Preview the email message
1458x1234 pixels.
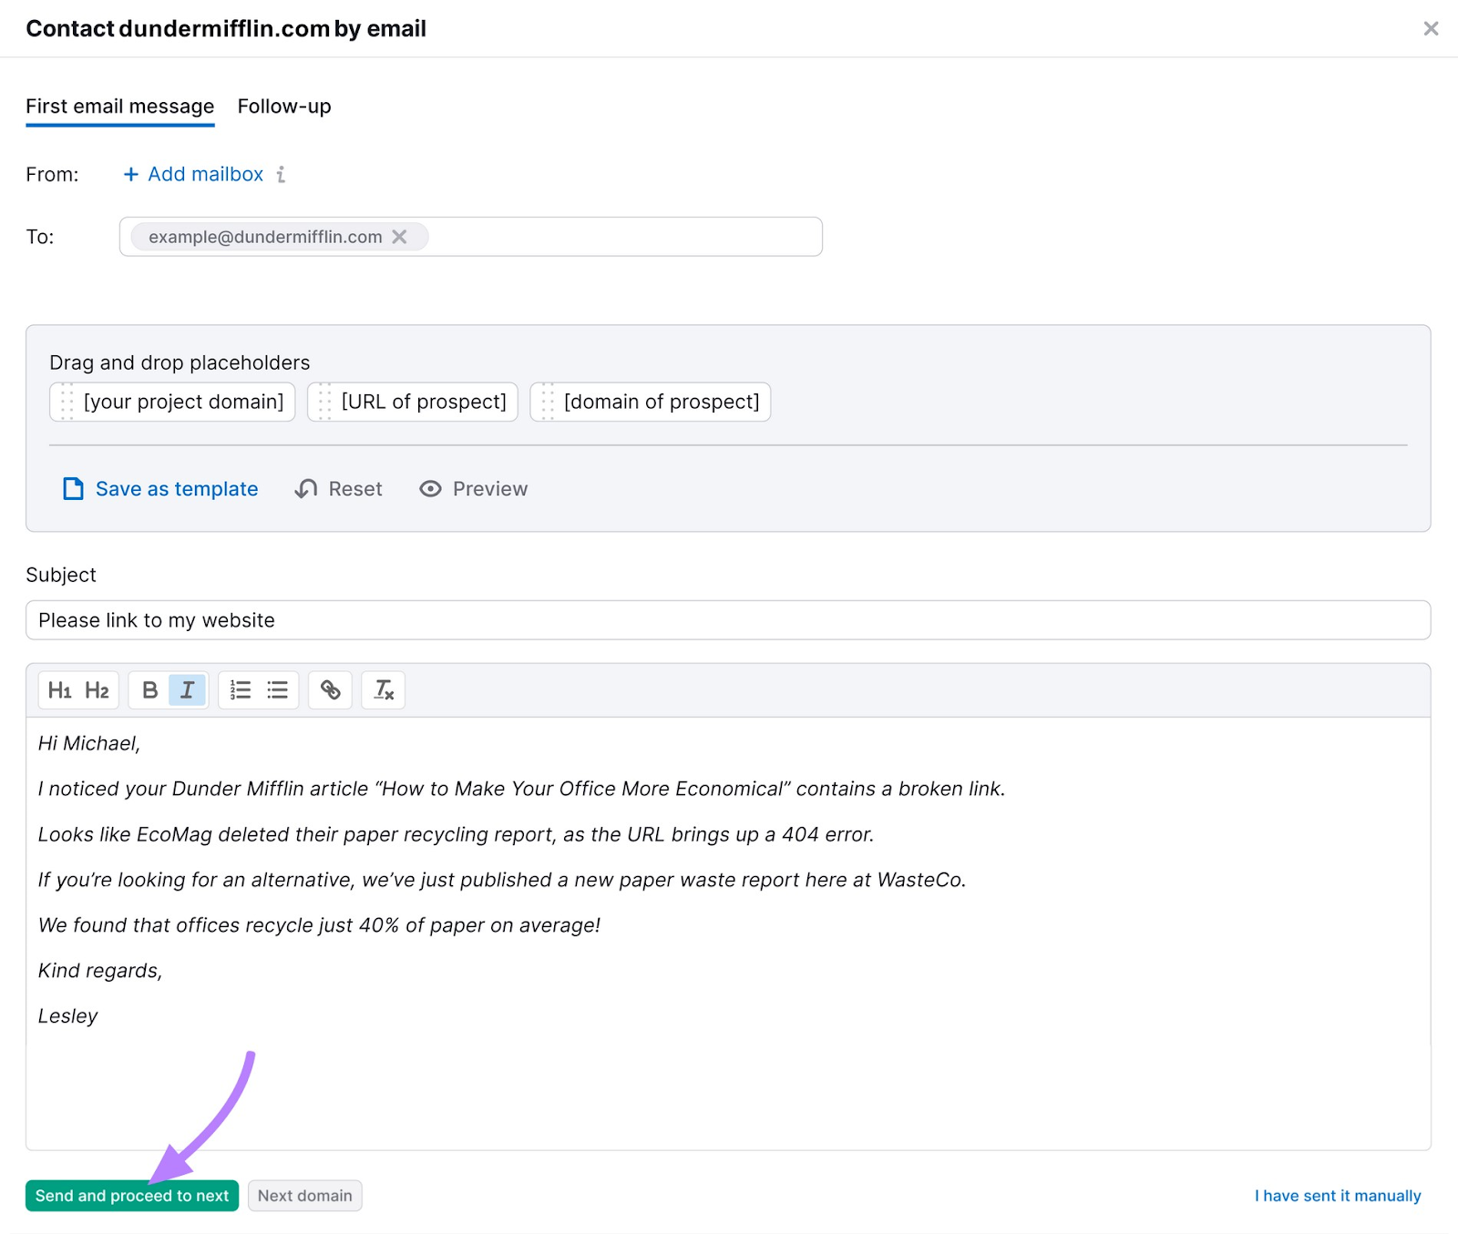click(x=473, y=489)
